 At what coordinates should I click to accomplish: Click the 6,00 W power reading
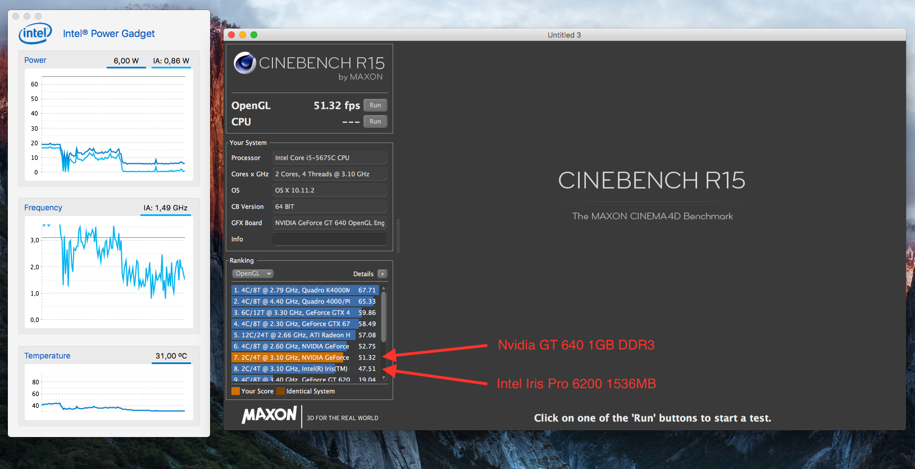[126, 61]
